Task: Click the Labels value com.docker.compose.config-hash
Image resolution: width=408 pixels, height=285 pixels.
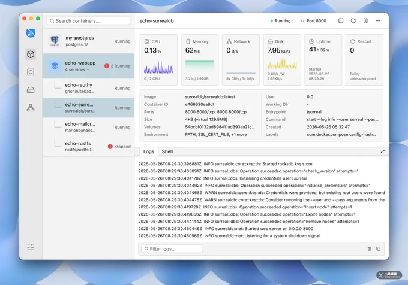Action: pos(341,135)
